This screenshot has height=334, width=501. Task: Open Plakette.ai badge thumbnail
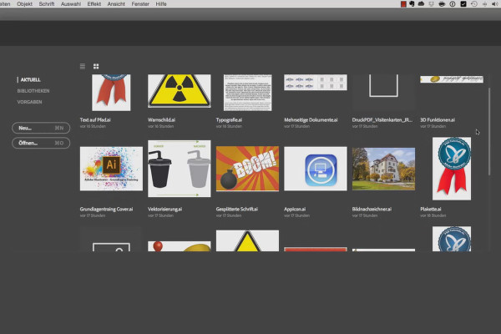pyautogui.click(x=452, y=169)
